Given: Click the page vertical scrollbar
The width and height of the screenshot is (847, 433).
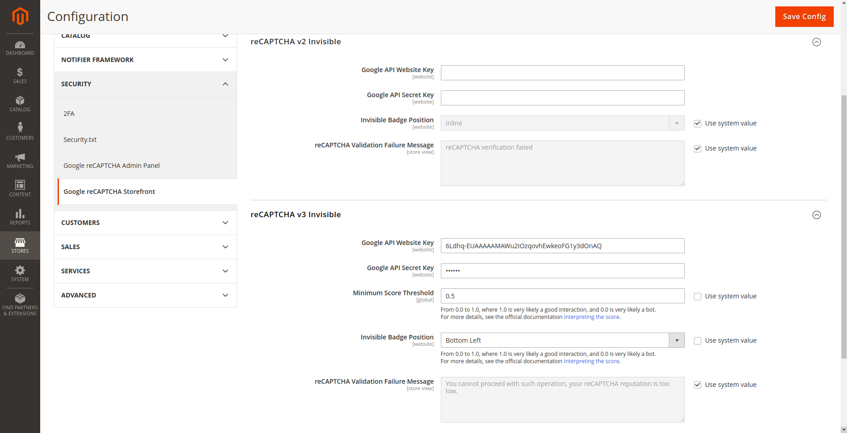Looking at the screenshot, I should pyautogui.click(x=844, y=227).
